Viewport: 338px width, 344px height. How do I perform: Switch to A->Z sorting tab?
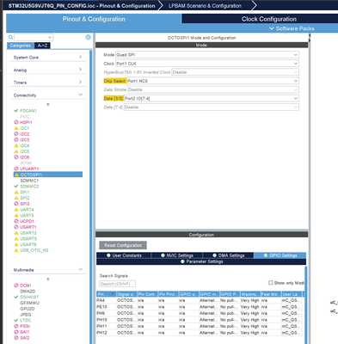pos(42,46)
